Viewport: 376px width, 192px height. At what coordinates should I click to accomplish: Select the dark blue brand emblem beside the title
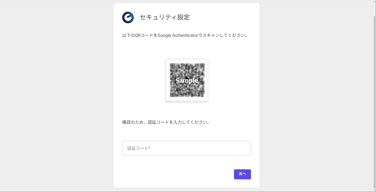tap(128, 17)
